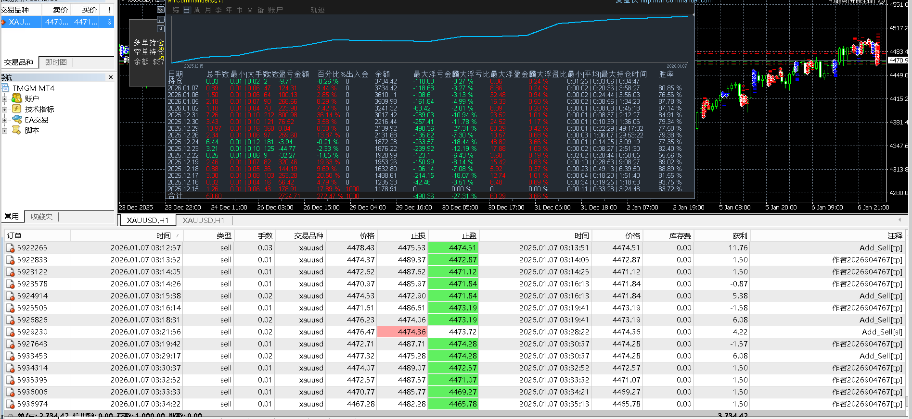The height and width of the screenshot is (419, 912).
Task: Click the question mark help icon on chart
Action: pyautogui.click(x=161, y=19)
